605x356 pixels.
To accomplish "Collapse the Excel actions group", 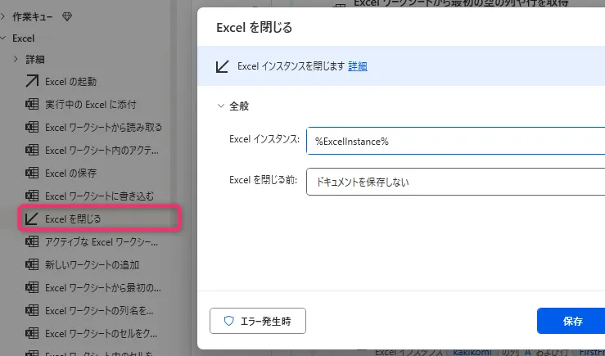I will coord(5,38).
